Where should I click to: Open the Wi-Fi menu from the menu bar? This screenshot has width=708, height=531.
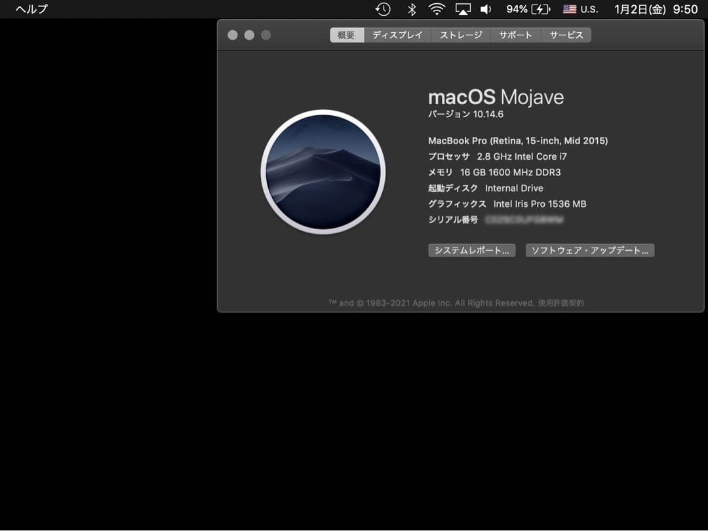pyautogui.click(x=437, y=9)
